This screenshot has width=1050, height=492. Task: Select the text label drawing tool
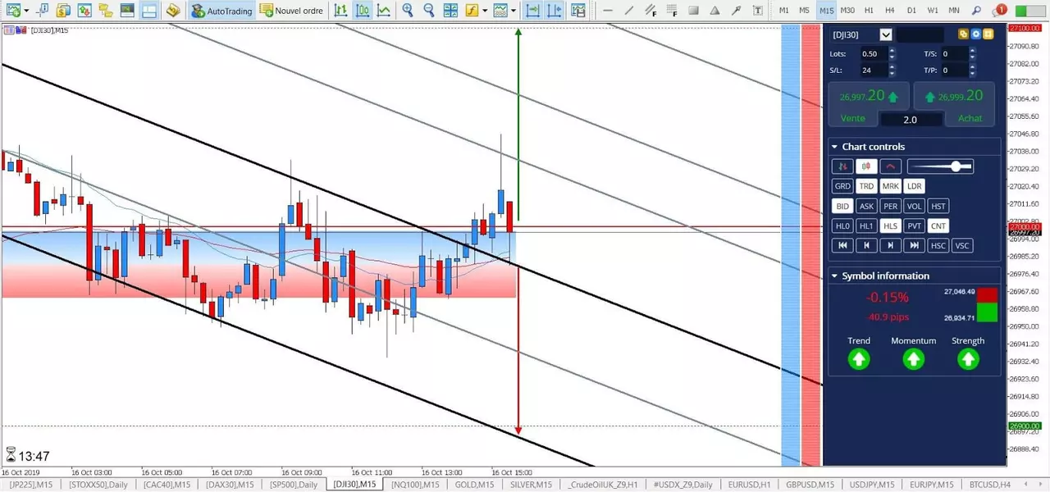tap(757, 11)
